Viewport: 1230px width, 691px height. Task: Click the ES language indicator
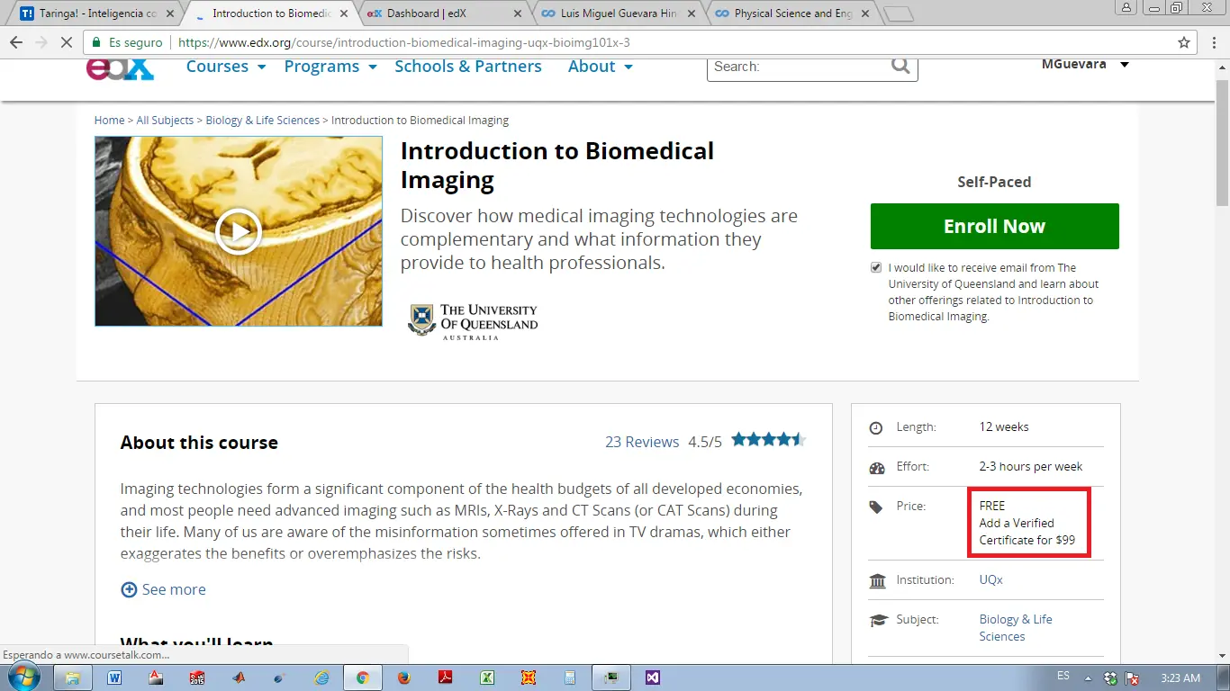pyautogui.click(x=1063, y=676)
